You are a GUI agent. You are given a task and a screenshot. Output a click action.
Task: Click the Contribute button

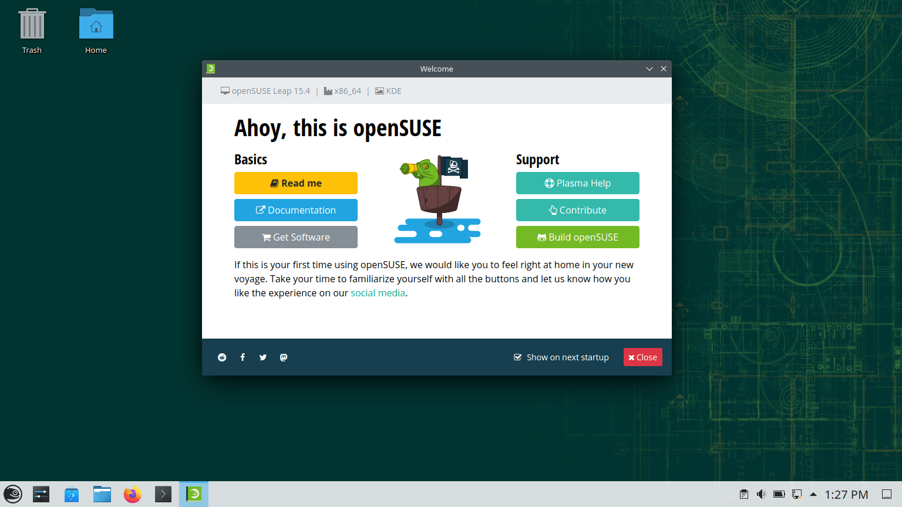(x=578, y=210)
